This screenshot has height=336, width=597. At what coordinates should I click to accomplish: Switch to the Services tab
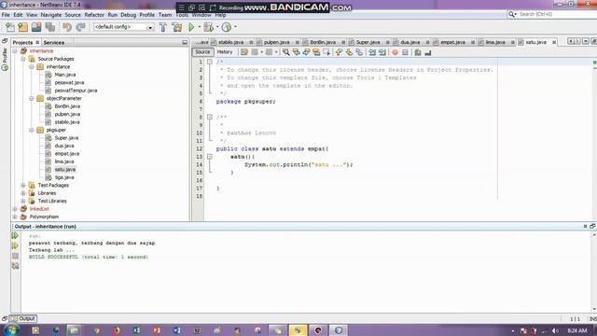pyautogui.click(x=54, y=43)
